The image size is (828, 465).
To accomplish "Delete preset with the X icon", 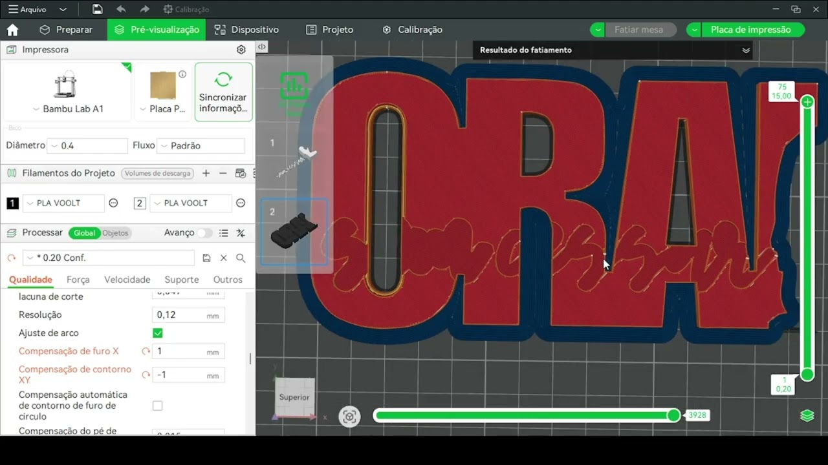I will tap(224, 258).
